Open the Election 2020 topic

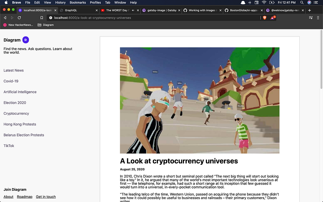pyautogui.click(x=15, y=102)
